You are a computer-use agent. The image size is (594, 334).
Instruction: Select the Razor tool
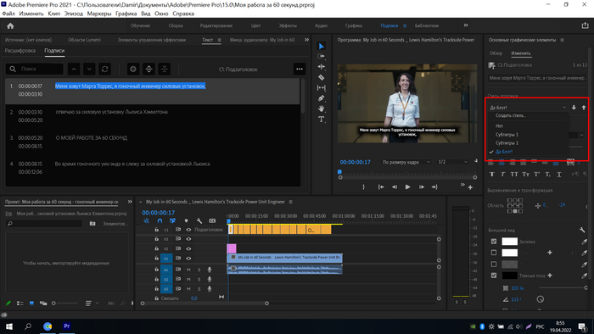[x=322, y=77]
